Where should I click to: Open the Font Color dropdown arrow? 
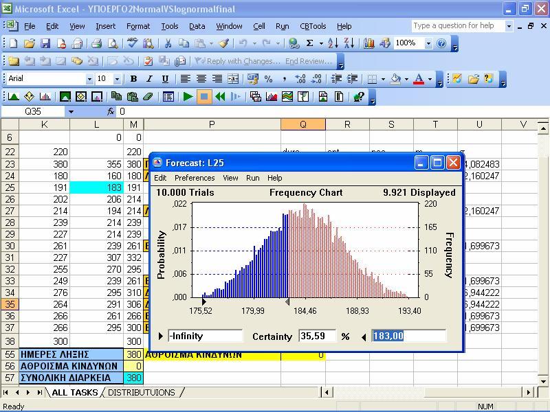click(430, 79)
